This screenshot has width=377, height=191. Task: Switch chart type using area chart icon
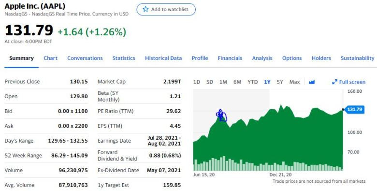point(312,82)
